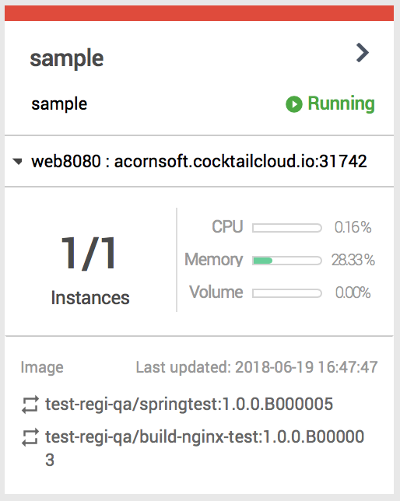Click the 28.33% memory percentage value
Image resolution: width=400 pixels, height=501 pixels.
(x=353, y=260)
